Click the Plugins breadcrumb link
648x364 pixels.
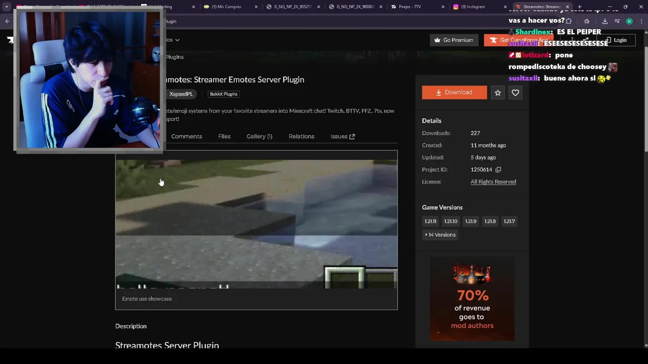174,57
